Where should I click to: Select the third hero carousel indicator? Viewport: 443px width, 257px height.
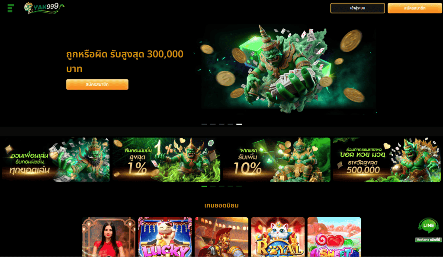click(x=221, y=124)
